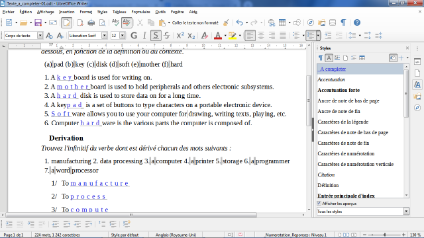The width and height of the screenshot is (424, 238).
Task: Show Paragraph Styles in Styles panel
Action: (321, 58)
